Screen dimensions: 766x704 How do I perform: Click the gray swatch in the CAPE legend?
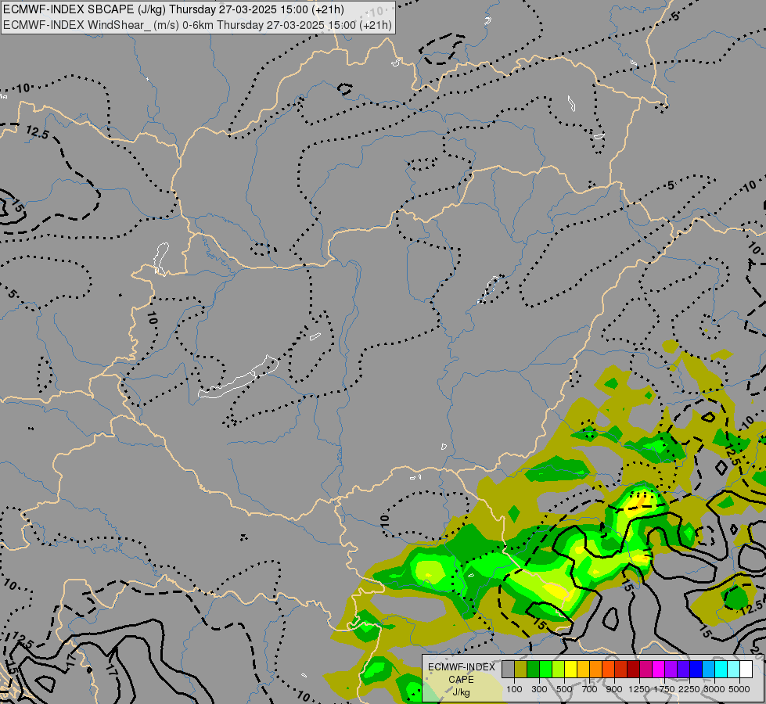click(x=508, y=669)
